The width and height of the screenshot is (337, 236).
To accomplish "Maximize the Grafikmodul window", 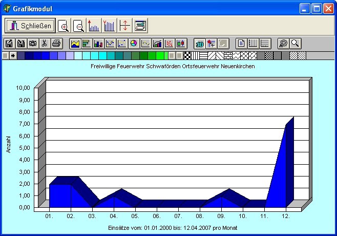I will pyautogui.click(x=317, y=9).
